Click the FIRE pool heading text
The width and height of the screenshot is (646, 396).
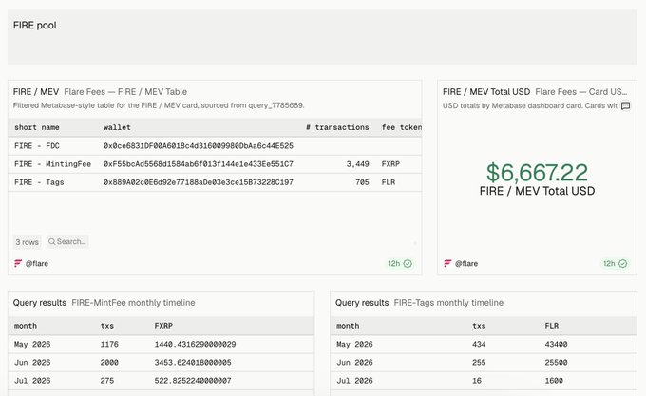(x=35, y=25)
